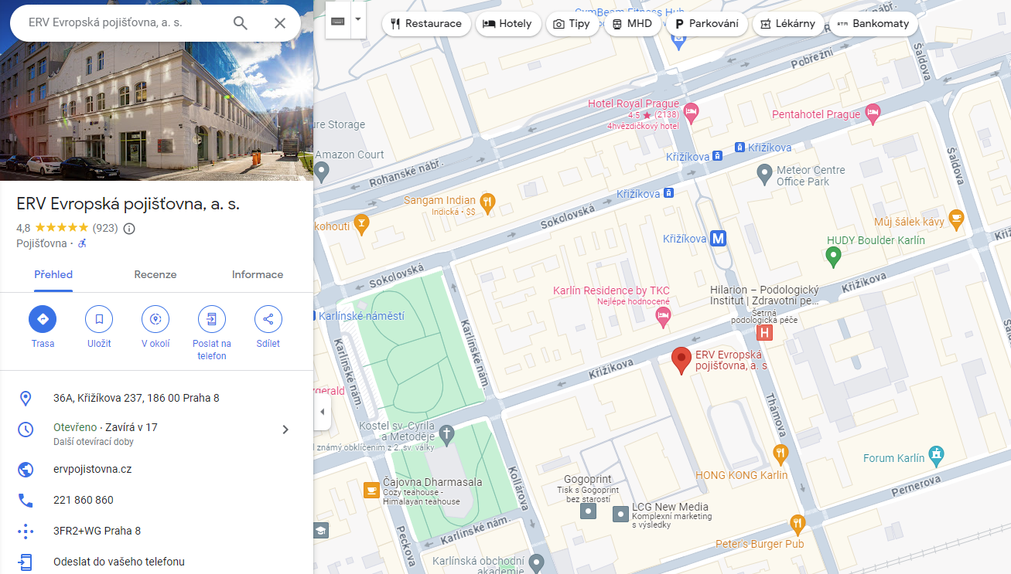This screenshot has height=574, width=1011.
Task: Open the Informace tab
Action: coord(258,274)
